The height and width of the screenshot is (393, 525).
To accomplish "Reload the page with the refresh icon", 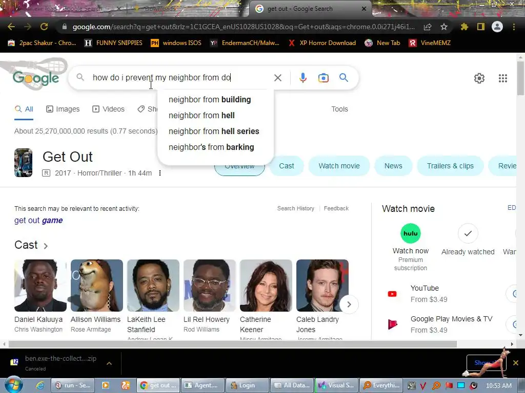I will [x=44, y=27].
